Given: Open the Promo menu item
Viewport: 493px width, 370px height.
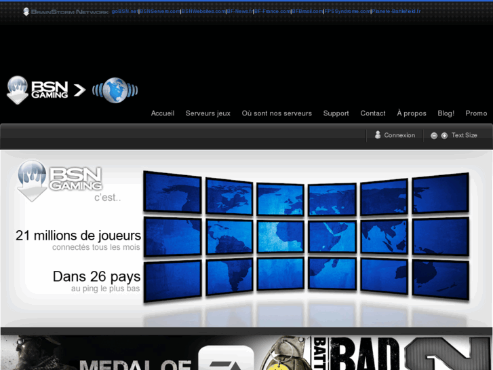Looking at the screenshot, I should [476, 113].
